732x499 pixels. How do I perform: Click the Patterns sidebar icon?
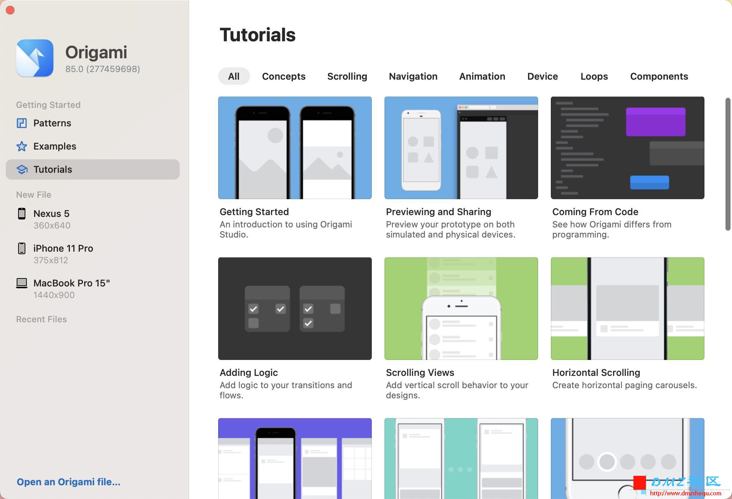coord(22,123)
